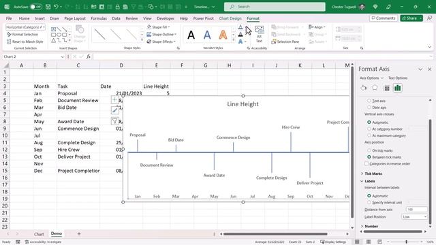Add a new sheet with plus button
Viewport: 436px width, 245px height.
point(79,234)
